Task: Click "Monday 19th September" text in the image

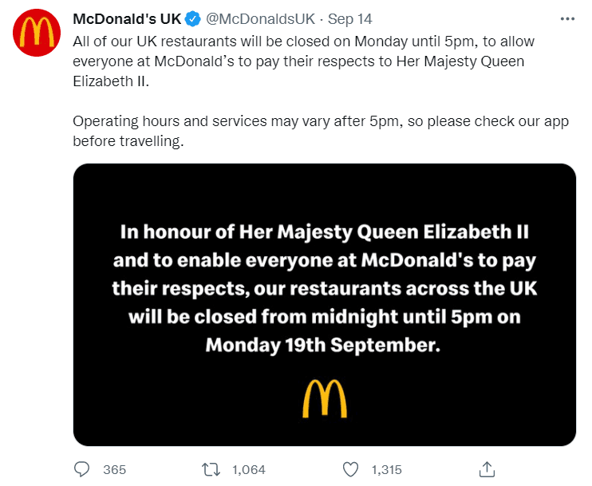Action: (323, 345)
